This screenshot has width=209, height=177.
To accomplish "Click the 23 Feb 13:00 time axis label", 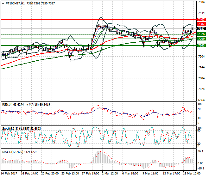I will [70, 174].
